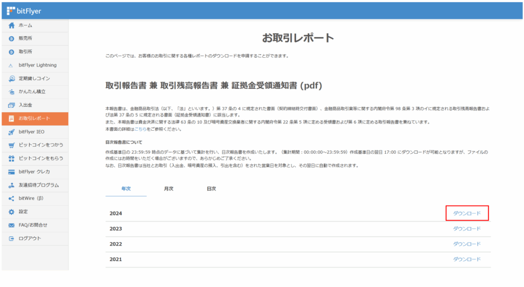Open FAQ/お問合せ menu item
The height and width of the screenshot is (287, 524).
[35, 225]
